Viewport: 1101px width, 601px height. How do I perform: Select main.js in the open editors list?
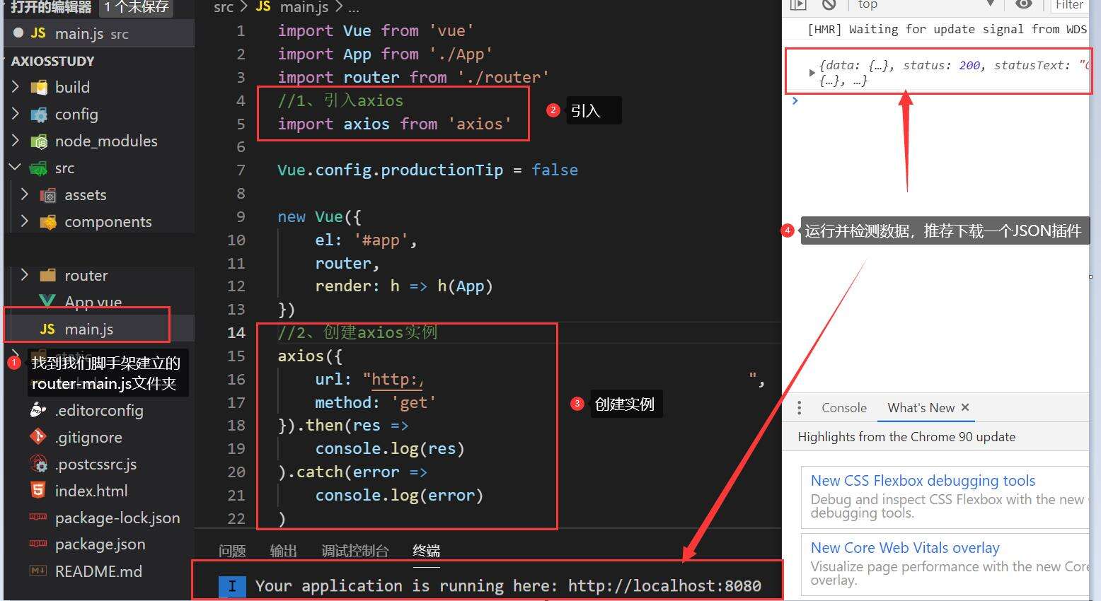(99, 33)
